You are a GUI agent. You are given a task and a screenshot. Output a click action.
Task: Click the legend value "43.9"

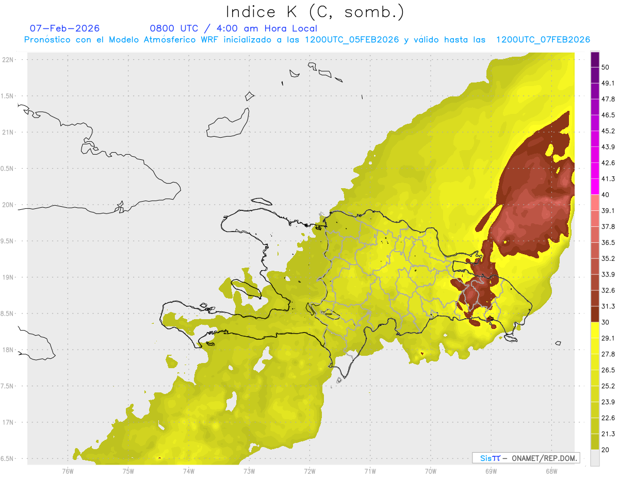[x=608, y=147]
